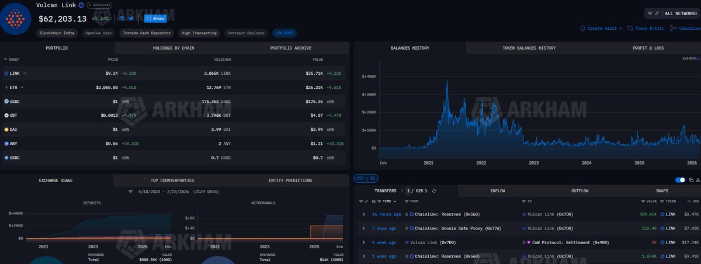This screenshot has width=701, height=264.
Task: Switch to Holdings By Chain tab
Action: 173,48
